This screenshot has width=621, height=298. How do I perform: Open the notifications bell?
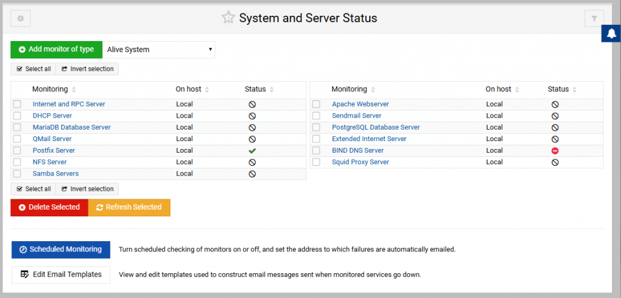[611, 34]
